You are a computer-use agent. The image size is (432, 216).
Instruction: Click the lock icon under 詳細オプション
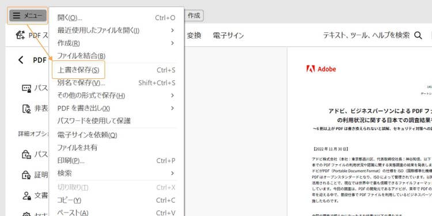(26, 154)
